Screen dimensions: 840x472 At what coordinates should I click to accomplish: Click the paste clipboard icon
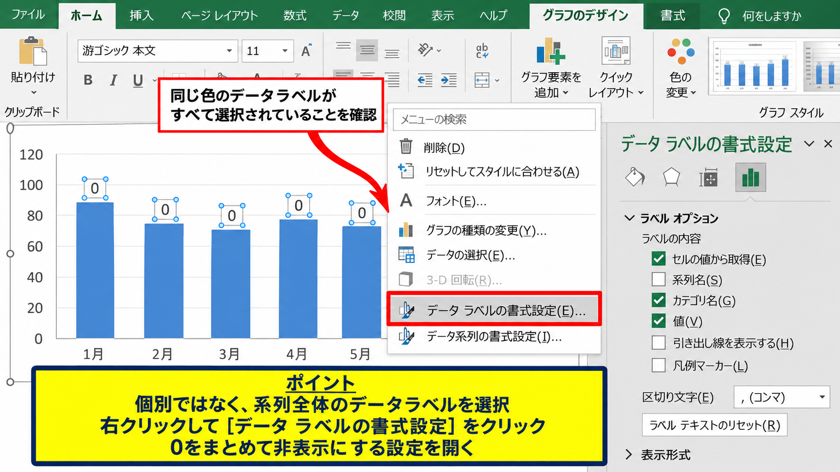[x=33, y=51]
